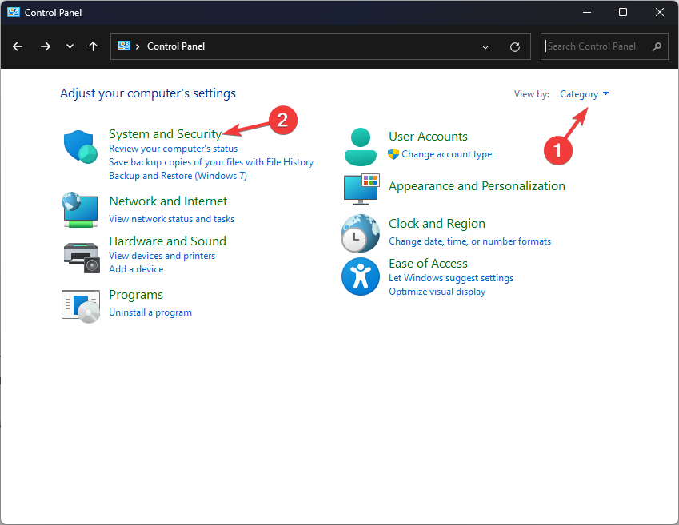Expand the address bar history dropdown

[x=485, y=46]
